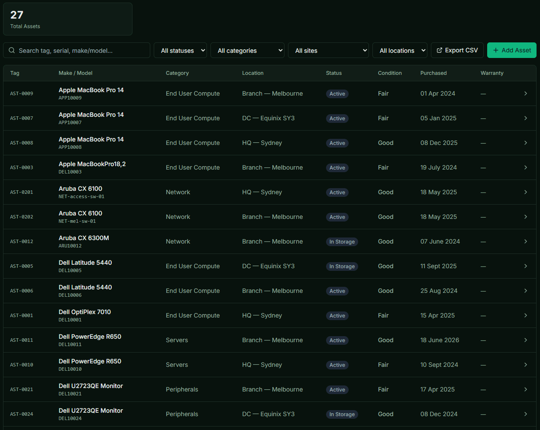The height and width of the screenshot is (430, 540).
Task: Click Servers category for AST-0011
Action: [x=177, y=340]
